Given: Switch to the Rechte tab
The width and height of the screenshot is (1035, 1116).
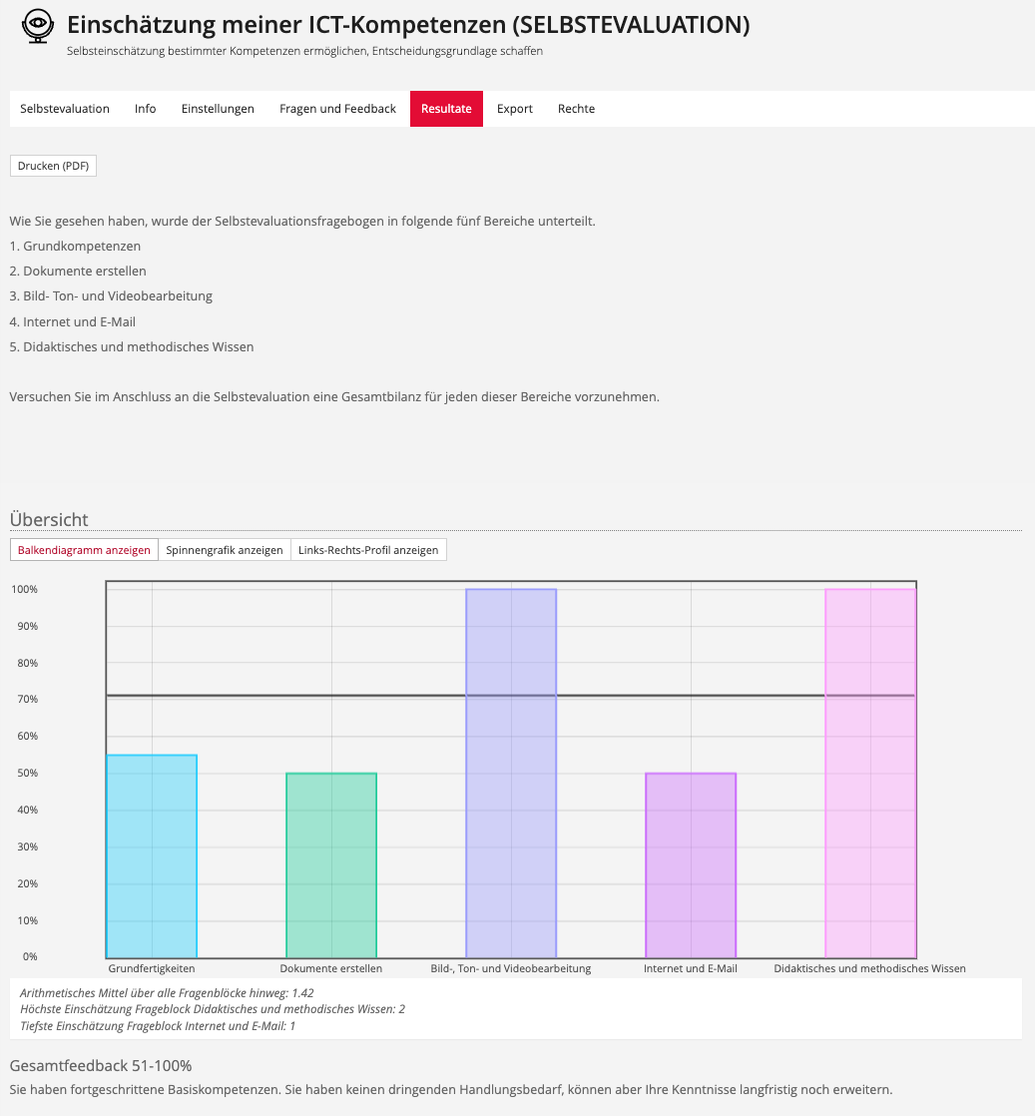Looking at the screenshot, I should coord(576,109).
